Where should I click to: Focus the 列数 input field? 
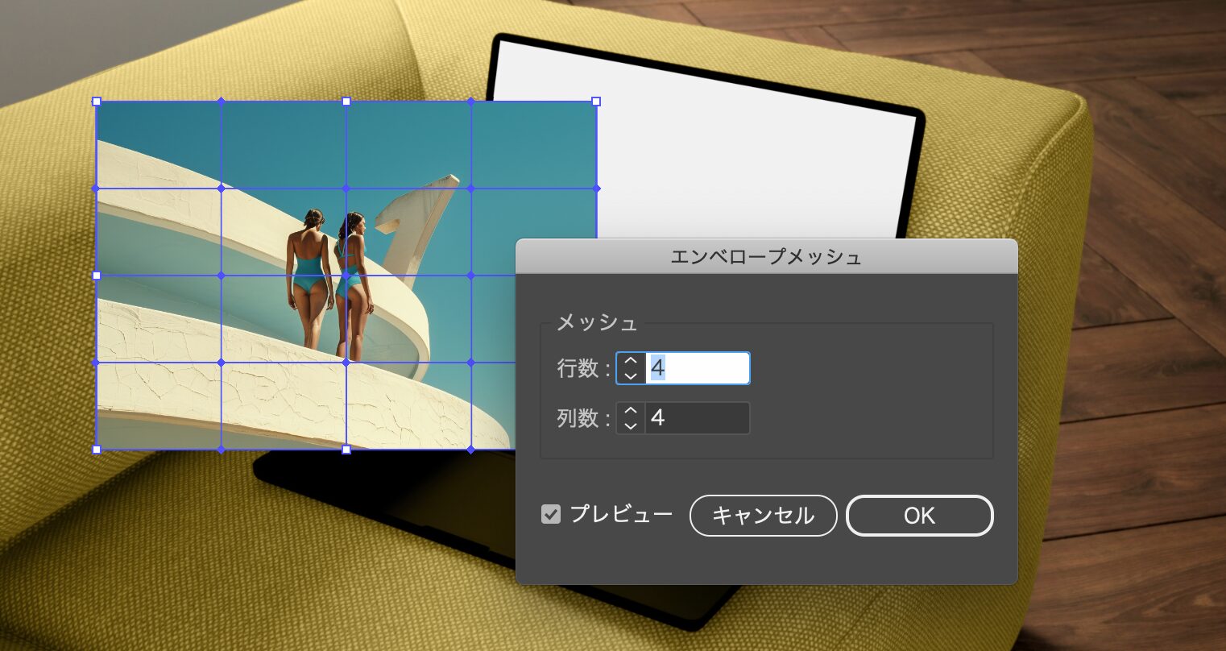coord(698,418)
